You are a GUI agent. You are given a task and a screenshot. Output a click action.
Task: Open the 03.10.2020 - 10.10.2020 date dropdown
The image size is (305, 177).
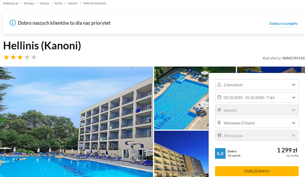click(x=257, y=97)
